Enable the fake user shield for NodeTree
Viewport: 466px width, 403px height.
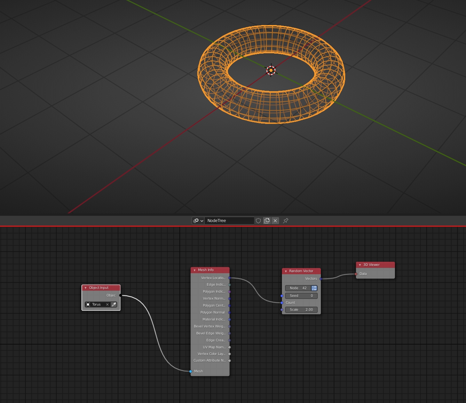coord(258,220)
